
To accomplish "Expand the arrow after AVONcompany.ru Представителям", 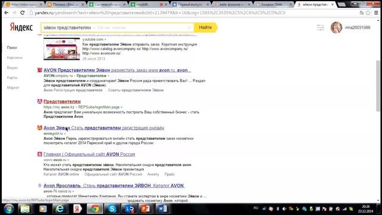I will [109, 76].
